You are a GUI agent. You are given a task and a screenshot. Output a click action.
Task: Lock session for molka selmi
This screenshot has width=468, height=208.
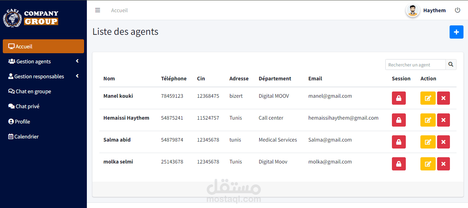(399, 164)
